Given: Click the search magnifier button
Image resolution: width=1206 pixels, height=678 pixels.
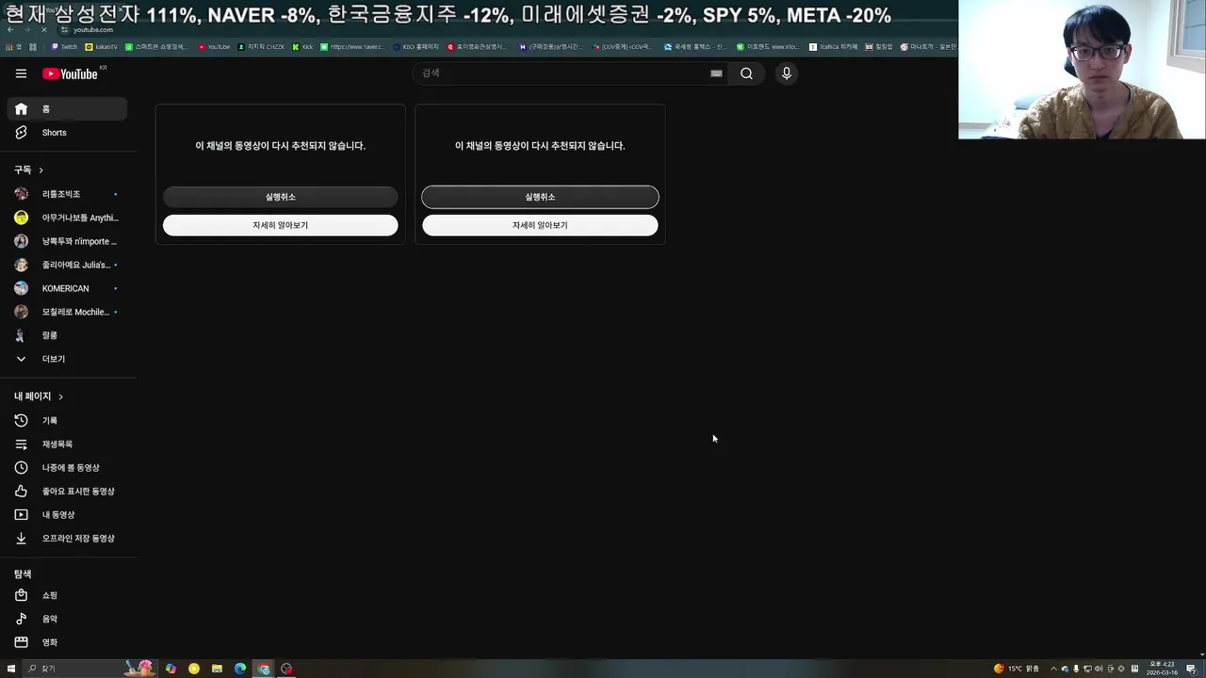Looking at the screenshot, I should pyautogui.click(x=746, y=73).
